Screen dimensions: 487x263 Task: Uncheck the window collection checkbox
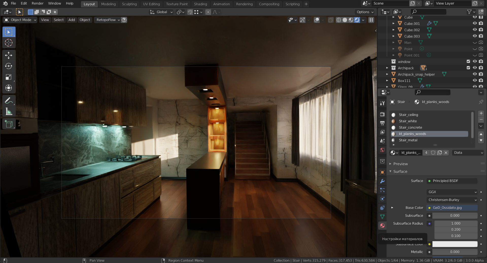click(468, 61)
